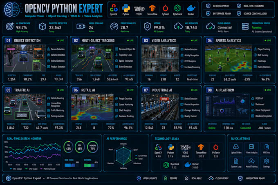Click the Memory 71% circular gauge
Image resolution: width=278 pixels, height=185 pixels.
click(92, 147)
